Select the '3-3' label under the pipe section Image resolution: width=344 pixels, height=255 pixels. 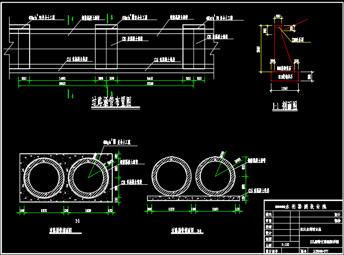coord(77,221)
